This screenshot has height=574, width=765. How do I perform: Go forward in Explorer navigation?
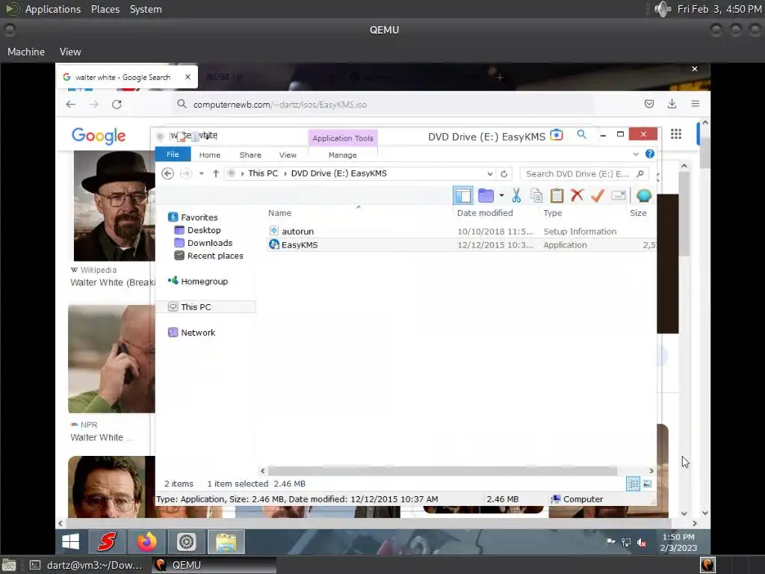[186, 173]
